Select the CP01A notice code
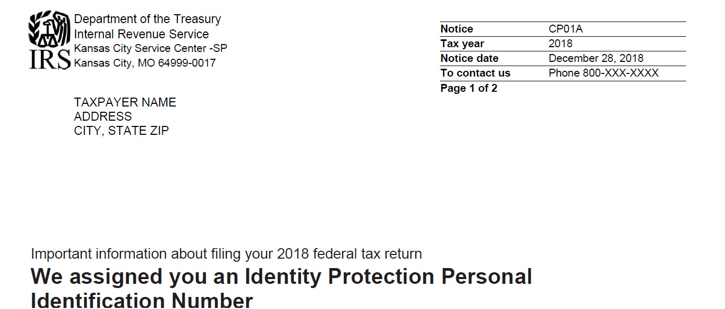Image resolution: width=725 pixels, height=309 pixels. click(x=566, y=29)
